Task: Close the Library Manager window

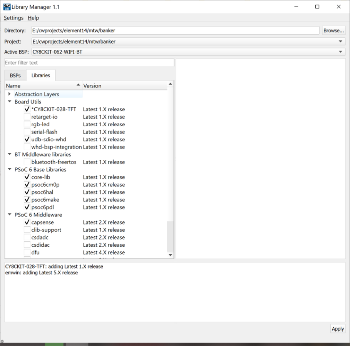Action: (338, 7)
